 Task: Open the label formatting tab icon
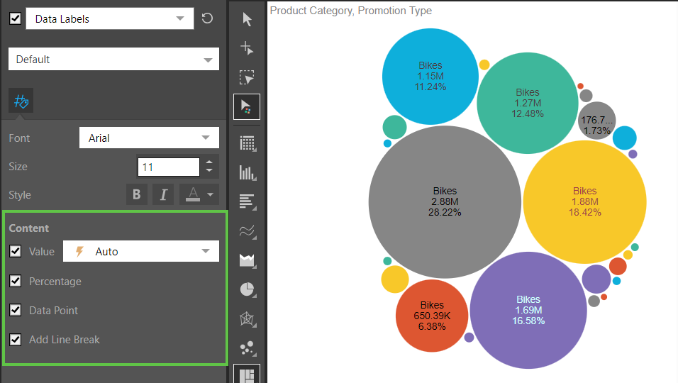(x=21, y=102)
